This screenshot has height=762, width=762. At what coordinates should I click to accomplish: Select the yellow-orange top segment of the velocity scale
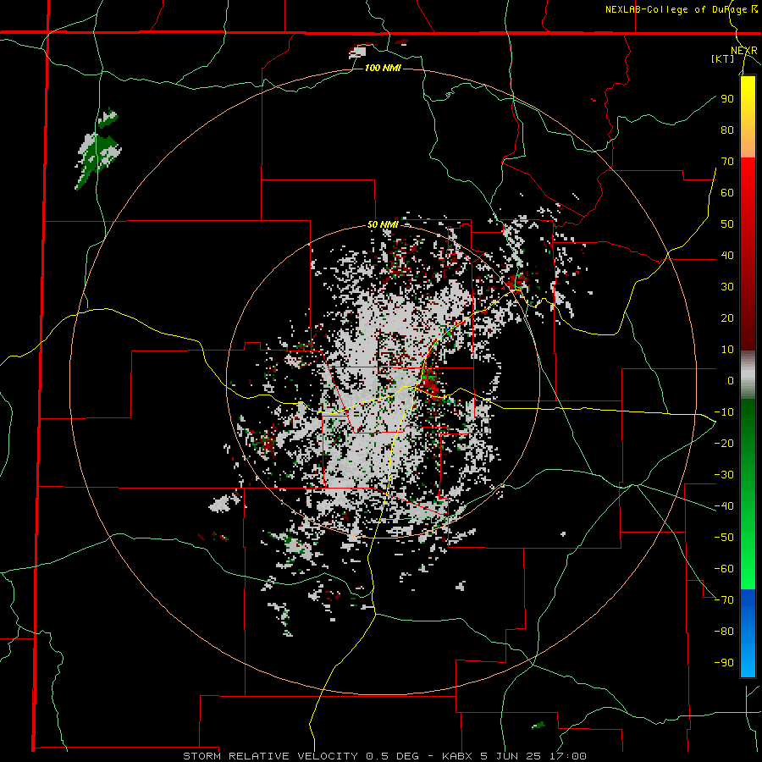click(748, 117)
